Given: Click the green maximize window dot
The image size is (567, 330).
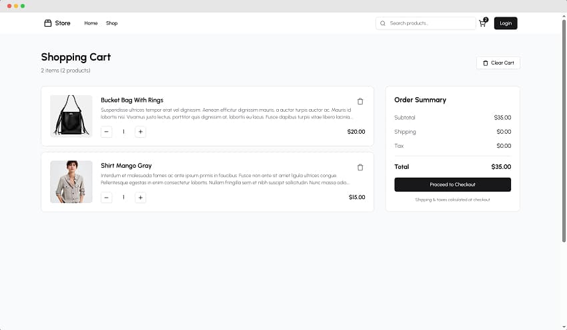Looking at the screenshot, I should 23,6.
